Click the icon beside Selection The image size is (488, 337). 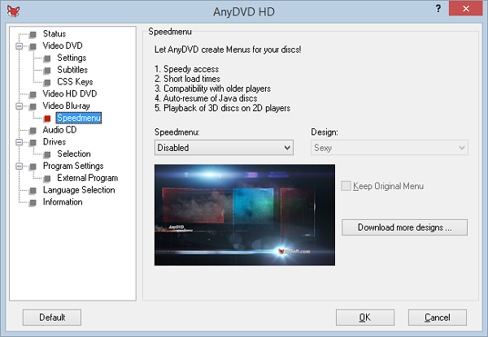(x=47, y=154)
